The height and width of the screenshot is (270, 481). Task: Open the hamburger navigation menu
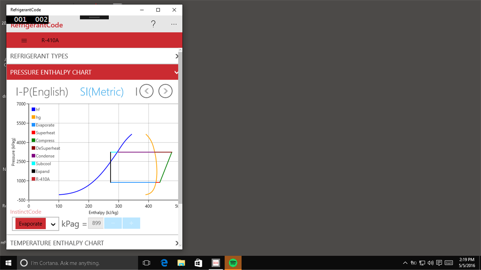pyautogui.click(x=24, y=41)
